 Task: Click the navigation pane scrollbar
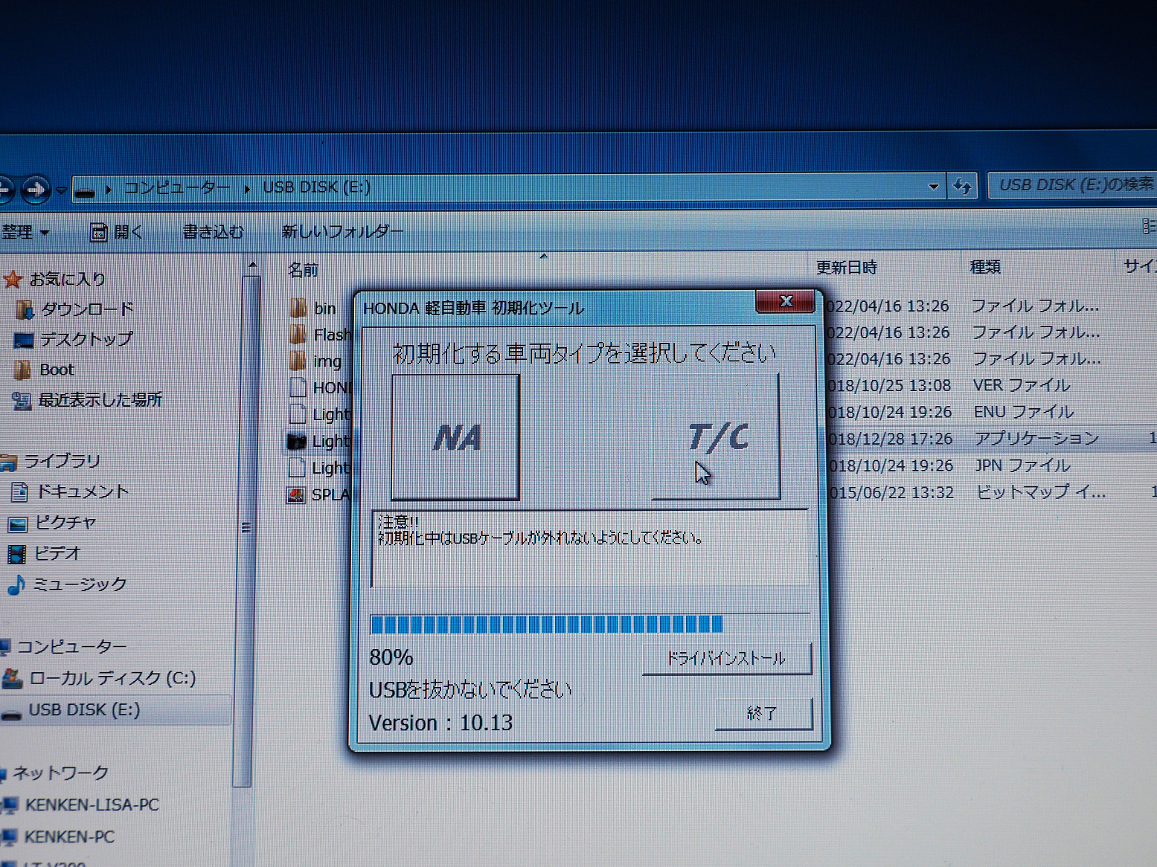247,529
